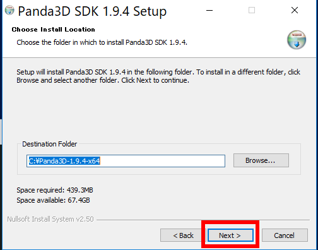Click the "Nullsoft Install System v2.50" text
Image resolution: width=318 pixels, height=250 pixels.
tap(50, 219)
